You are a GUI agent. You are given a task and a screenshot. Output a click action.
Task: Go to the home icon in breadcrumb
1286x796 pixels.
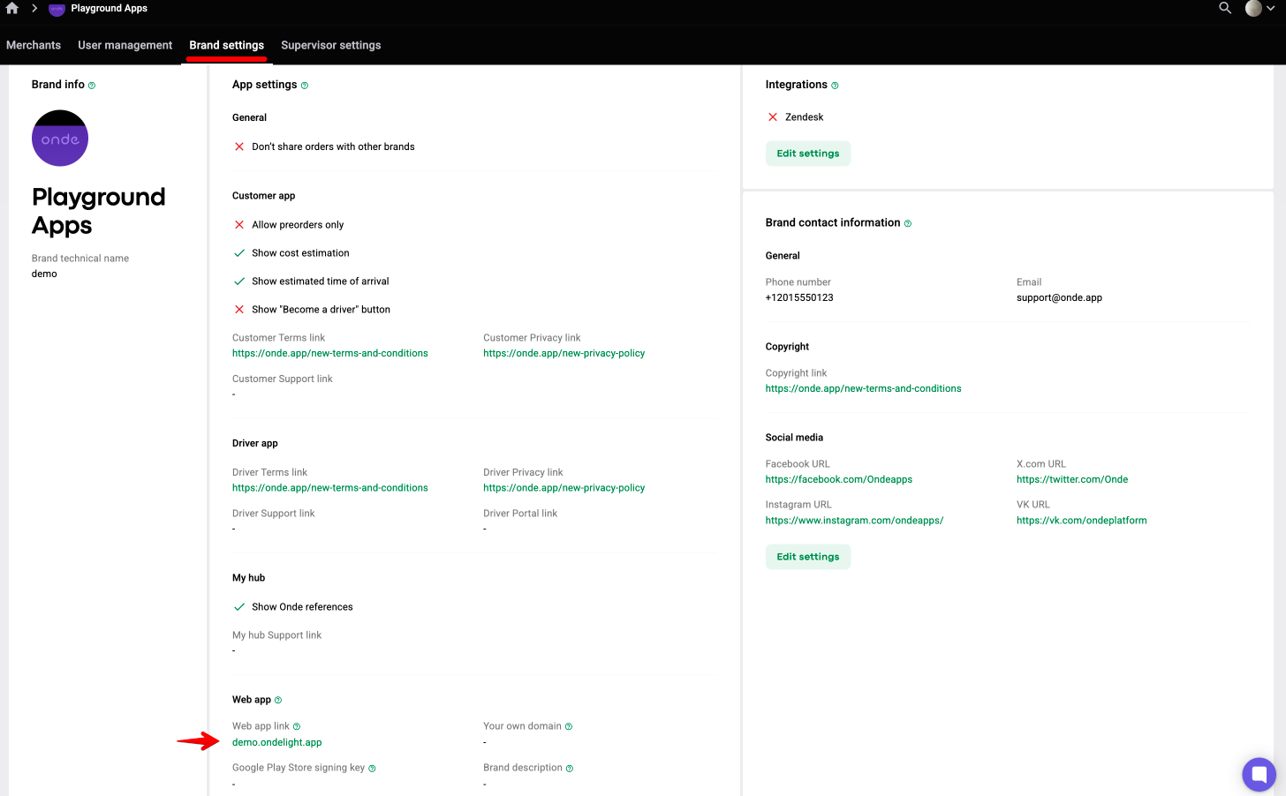coord(12,8)
